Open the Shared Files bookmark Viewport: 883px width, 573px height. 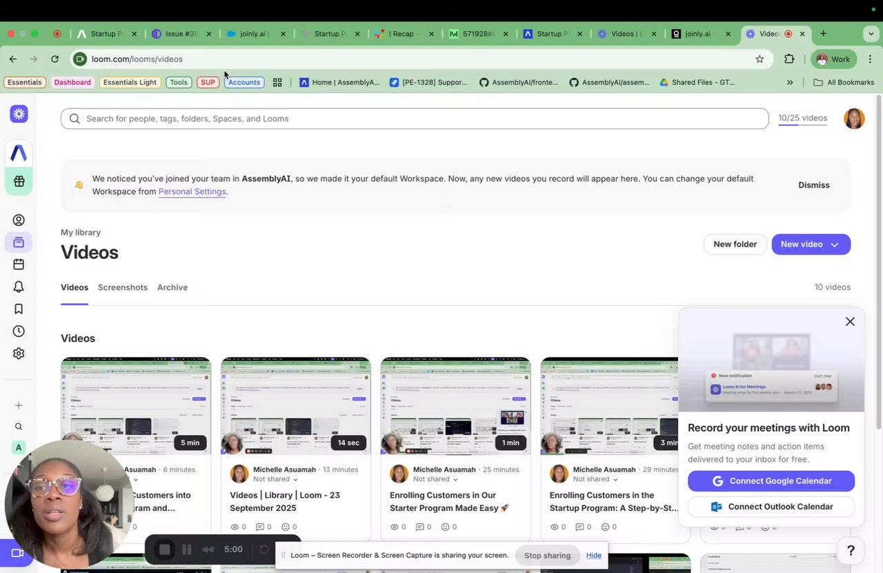[697, 82]
